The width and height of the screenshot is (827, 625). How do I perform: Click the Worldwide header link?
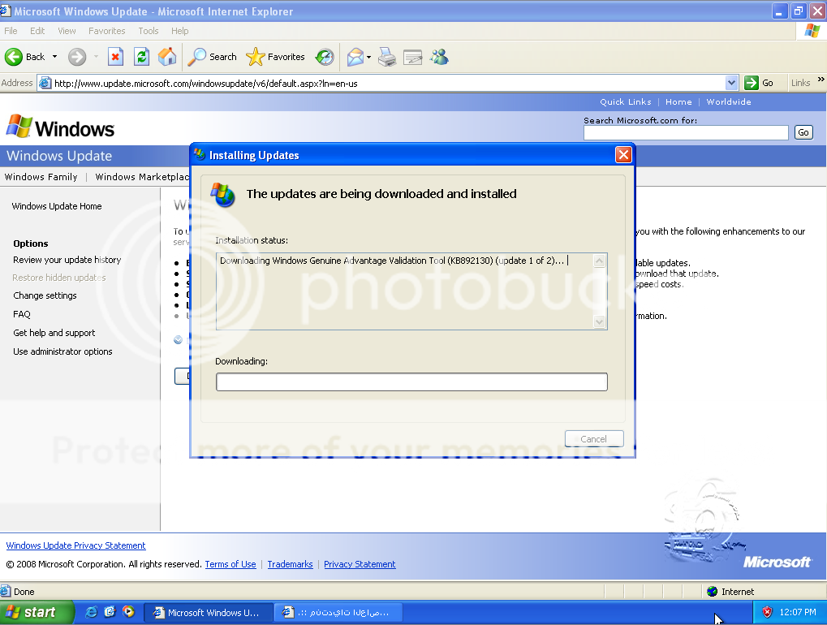[x=729, y=101]
